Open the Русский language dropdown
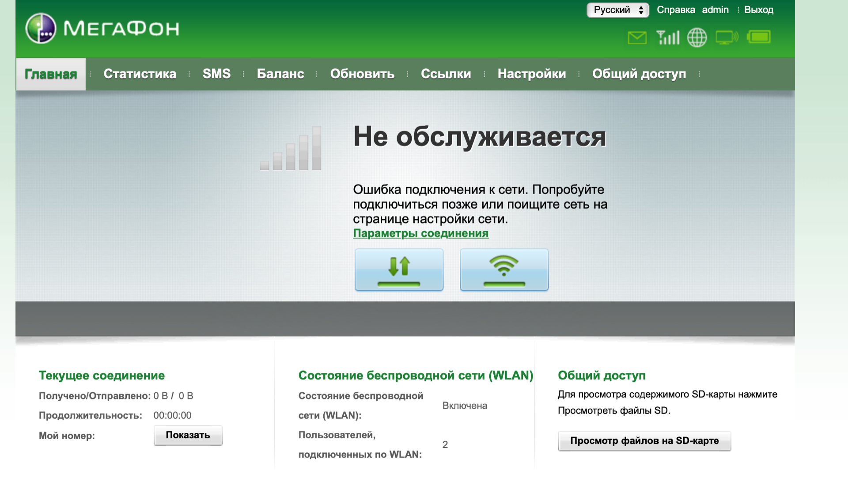The height and width of the screenshot is (492, 848). click(617, 10)
